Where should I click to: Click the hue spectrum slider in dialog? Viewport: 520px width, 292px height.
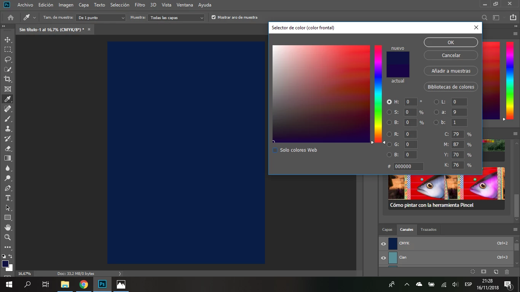tap(378, 94)
